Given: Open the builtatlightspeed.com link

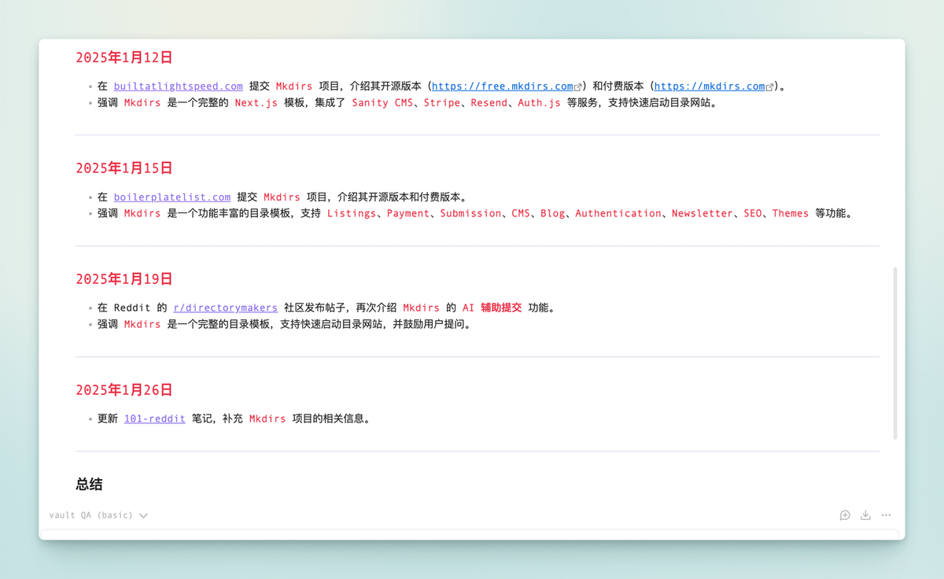Looking at the screenshot, I should [x=178, y=87].
